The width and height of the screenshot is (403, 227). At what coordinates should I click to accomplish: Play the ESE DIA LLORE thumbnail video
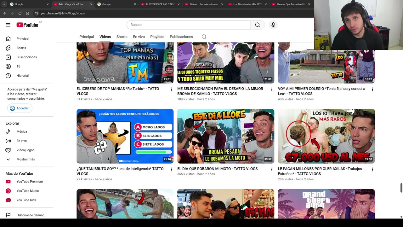click(226, 136)
